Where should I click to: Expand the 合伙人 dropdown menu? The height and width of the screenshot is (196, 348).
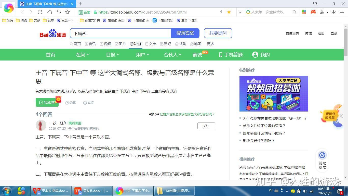tap(172, 55)
